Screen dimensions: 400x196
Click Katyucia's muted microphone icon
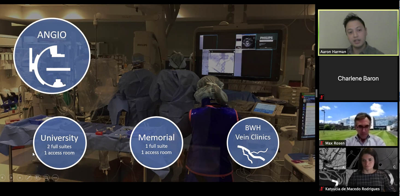click(322, 189)
